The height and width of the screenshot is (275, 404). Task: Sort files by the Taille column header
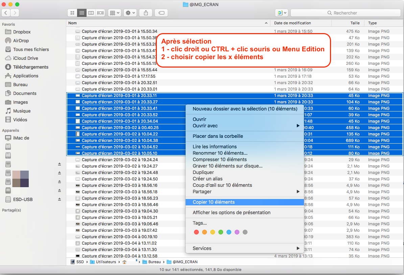click(x=355, y=23)
